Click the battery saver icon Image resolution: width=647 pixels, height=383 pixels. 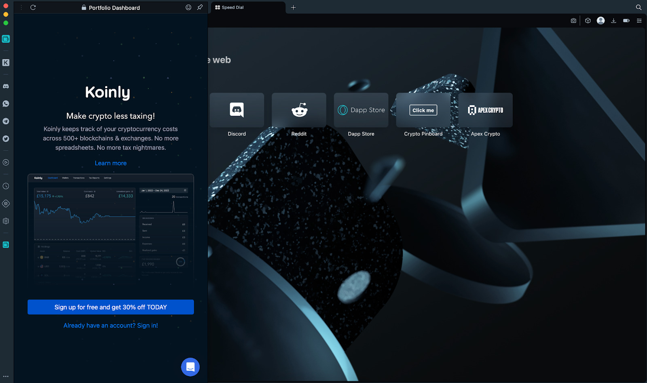tap(626, 21)
